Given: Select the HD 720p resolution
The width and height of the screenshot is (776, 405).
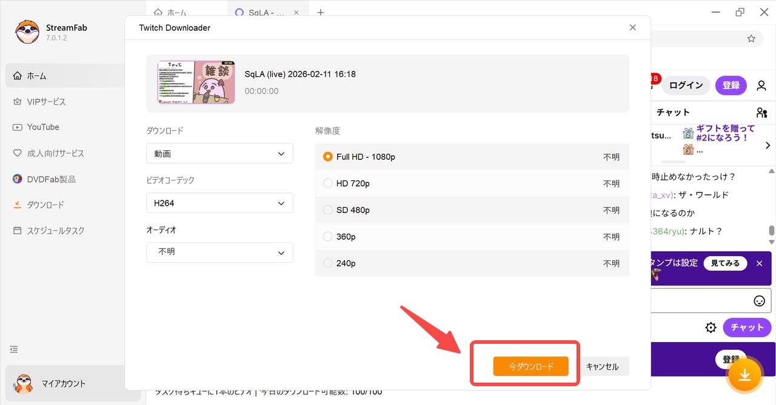Looking at the screenshot, I should (x=328, y=183).
